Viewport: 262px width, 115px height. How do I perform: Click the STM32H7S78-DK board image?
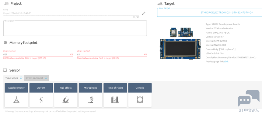(180, 49)
